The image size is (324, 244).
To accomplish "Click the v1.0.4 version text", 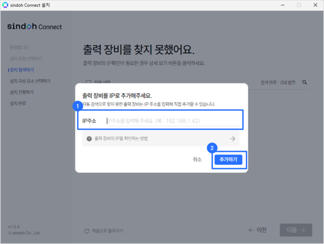I will 14,227.
